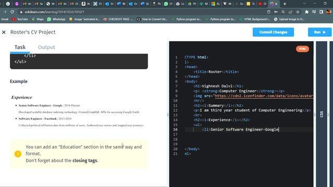This screenshot has width=333, height=187.
Task: Switch to the WhatsApp browser tab
Action: point(169,4)
